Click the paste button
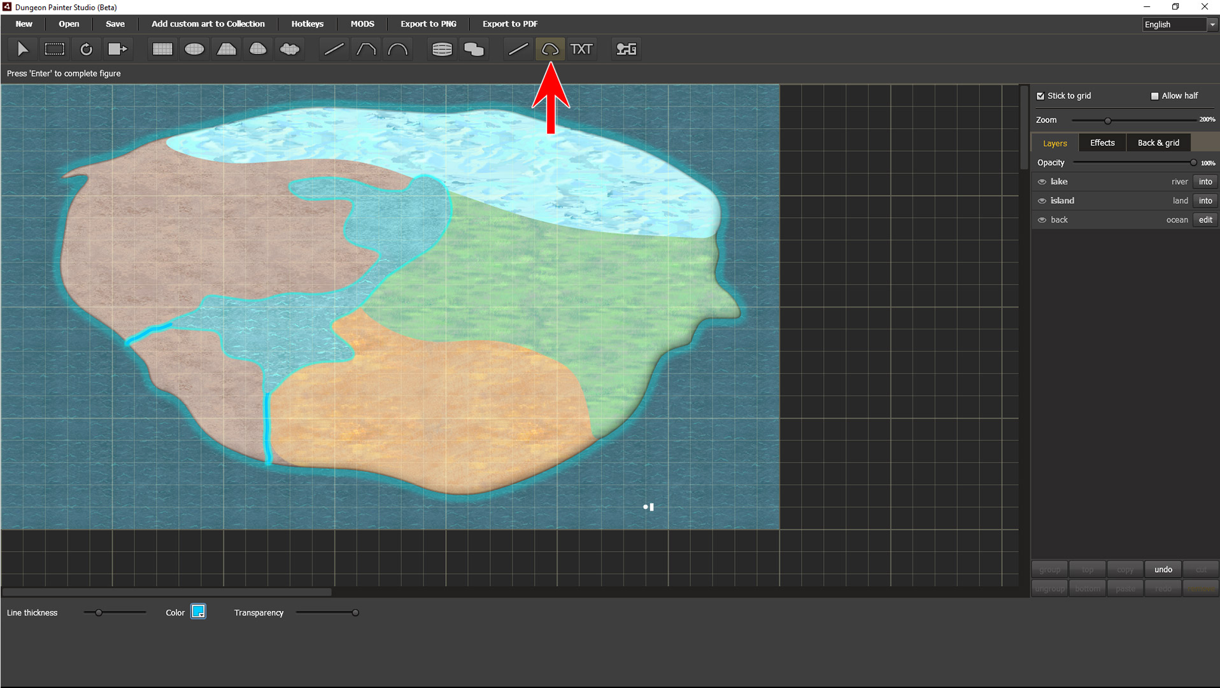The width and height of the screenshot is (1220, 688). click(x=1125, y=589)
